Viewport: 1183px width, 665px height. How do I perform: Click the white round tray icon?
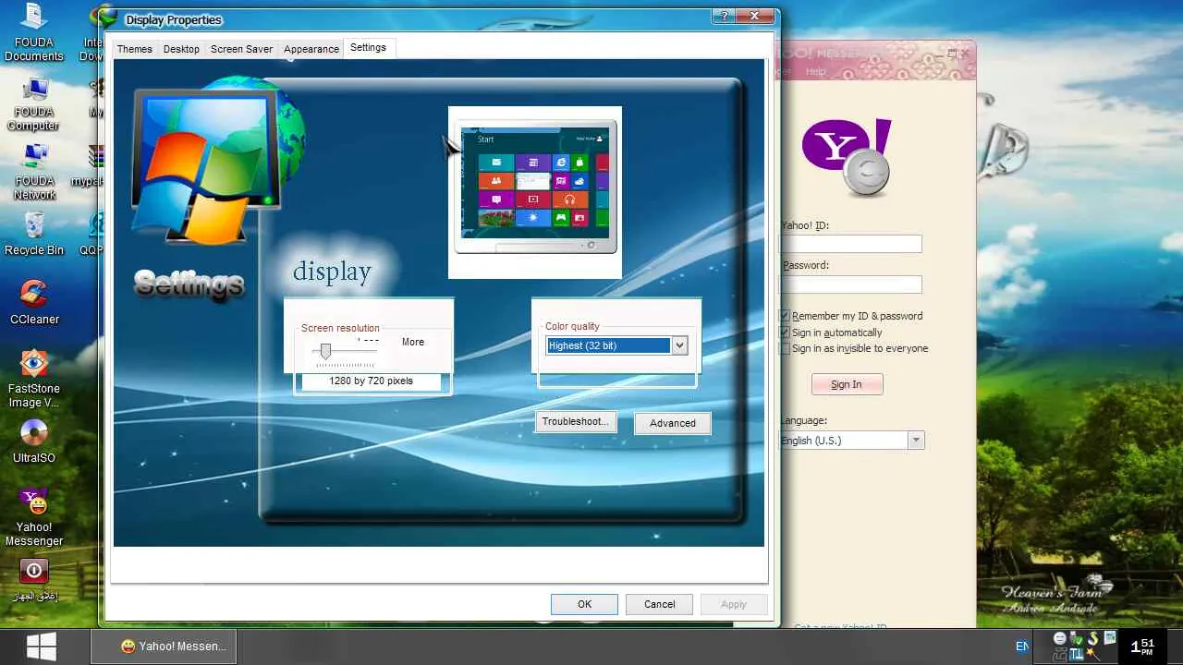[1061, 639]
